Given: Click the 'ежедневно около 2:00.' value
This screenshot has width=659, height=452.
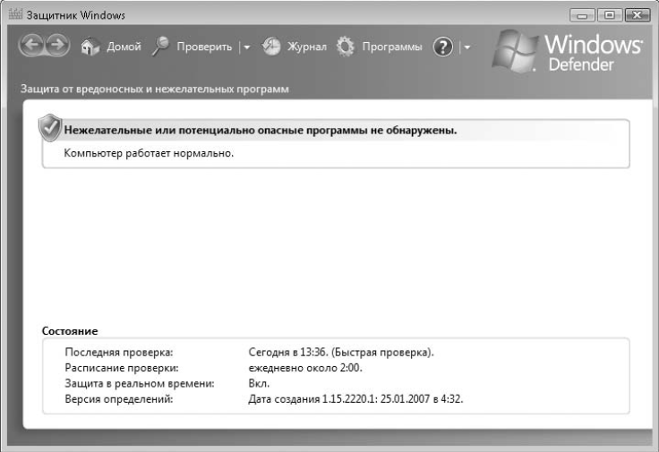Looking at the screenshot, I should [x=305, y=368].
